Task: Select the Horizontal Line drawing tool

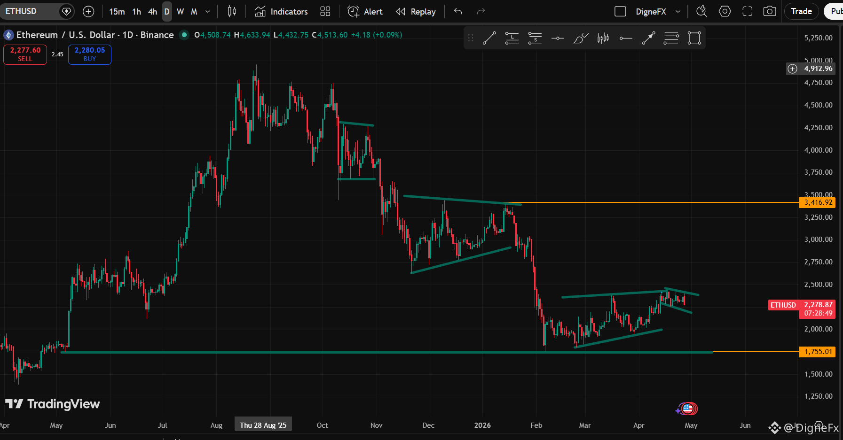Action: click(x=558, y=38)
